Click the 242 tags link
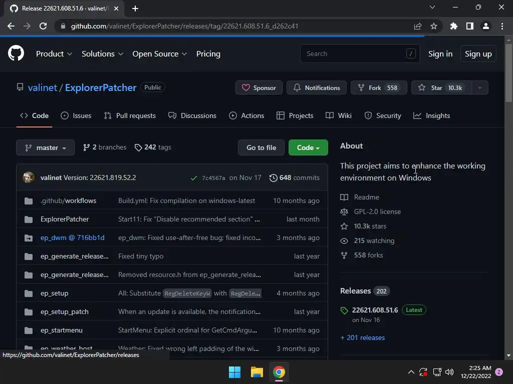The width and height of the screenshot is (513, 384). point(153,147)
